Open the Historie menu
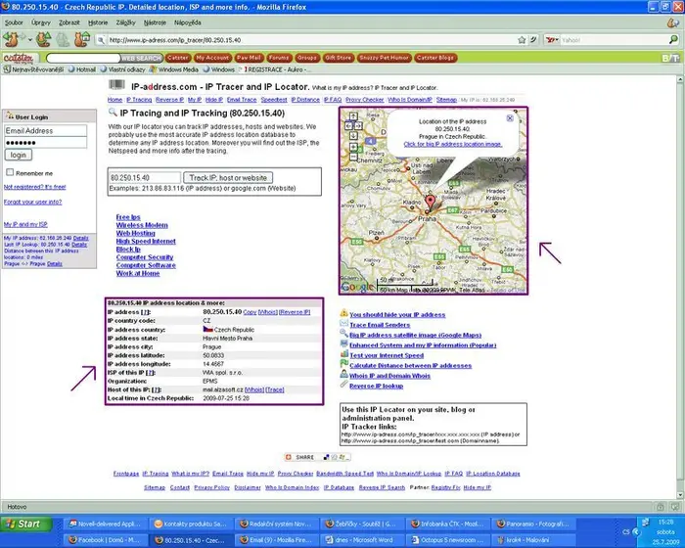Viewport: 685px width, 548px height. (x=98, y=23)
